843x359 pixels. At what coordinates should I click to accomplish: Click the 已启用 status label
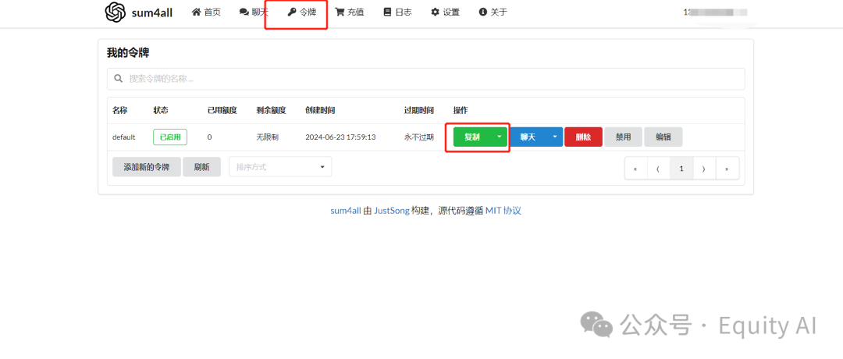[x=170, y=137]
